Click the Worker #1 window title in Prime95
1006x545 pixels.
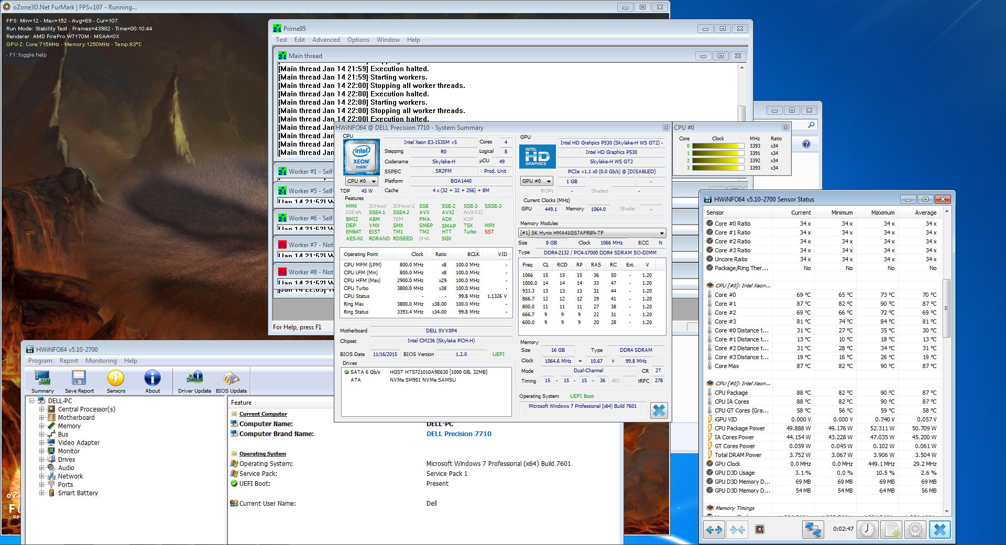pyautogui.click(x=311, y=172)
